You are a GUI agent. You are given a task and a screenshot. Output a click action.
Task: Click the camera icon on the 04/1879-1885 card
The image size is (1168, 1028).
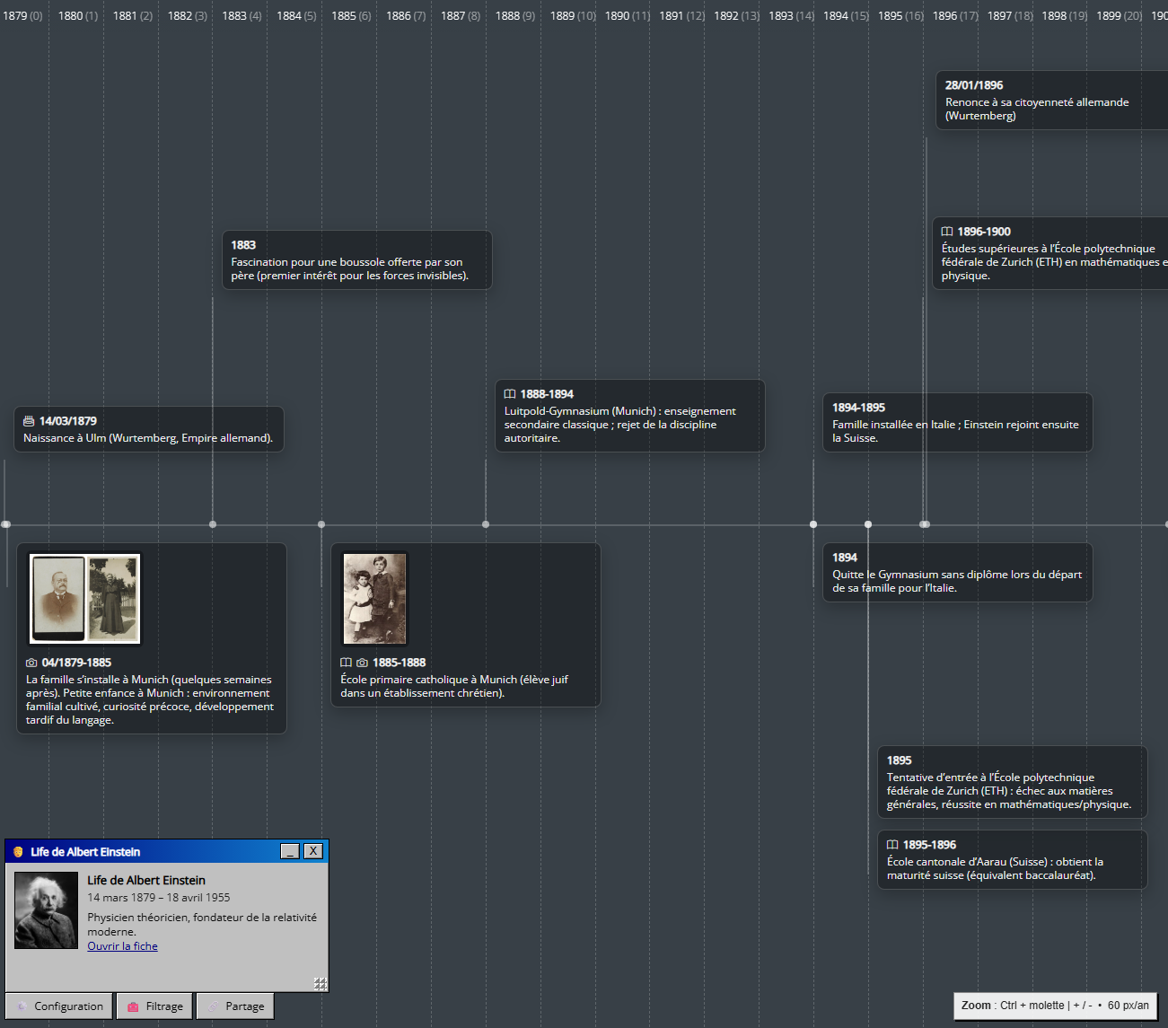coord(31,662)
